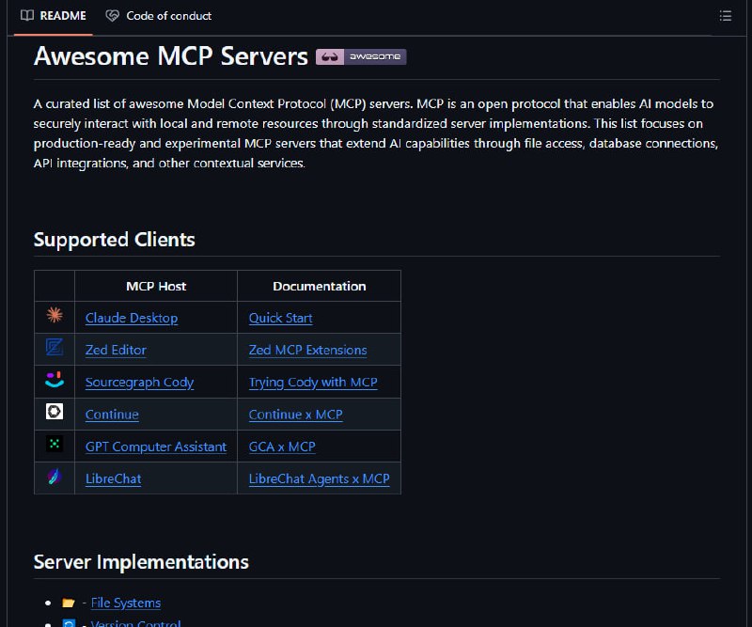Click the Server Implementations heading
This screenshot has width=752, height=627.
[141, 562]
